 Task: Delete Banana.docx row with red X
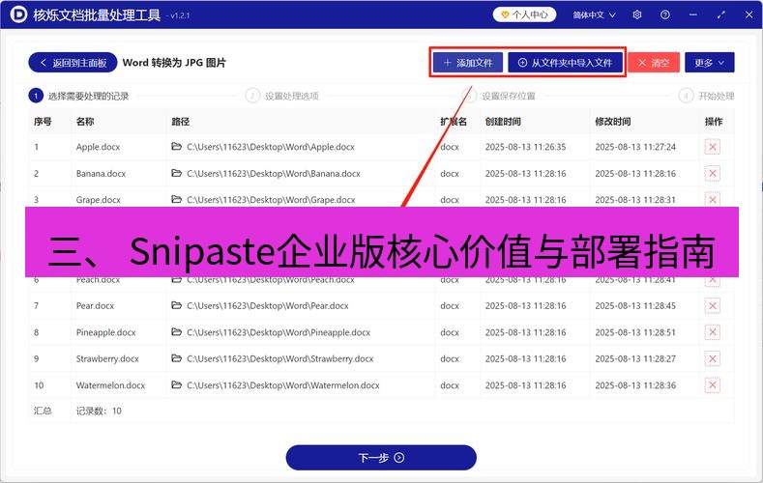(x=712, y=174)
